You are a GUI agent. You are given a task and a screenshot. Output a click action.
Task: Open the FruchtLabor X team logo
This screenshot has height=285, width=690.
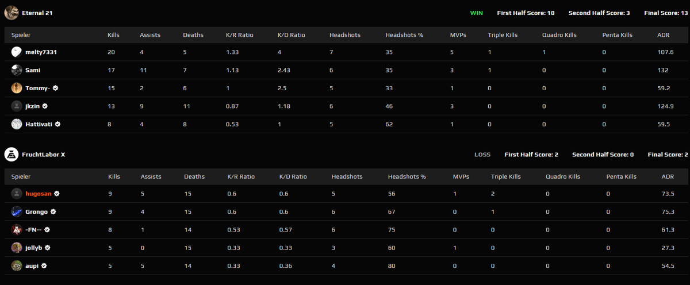click(x=11, y=154)
